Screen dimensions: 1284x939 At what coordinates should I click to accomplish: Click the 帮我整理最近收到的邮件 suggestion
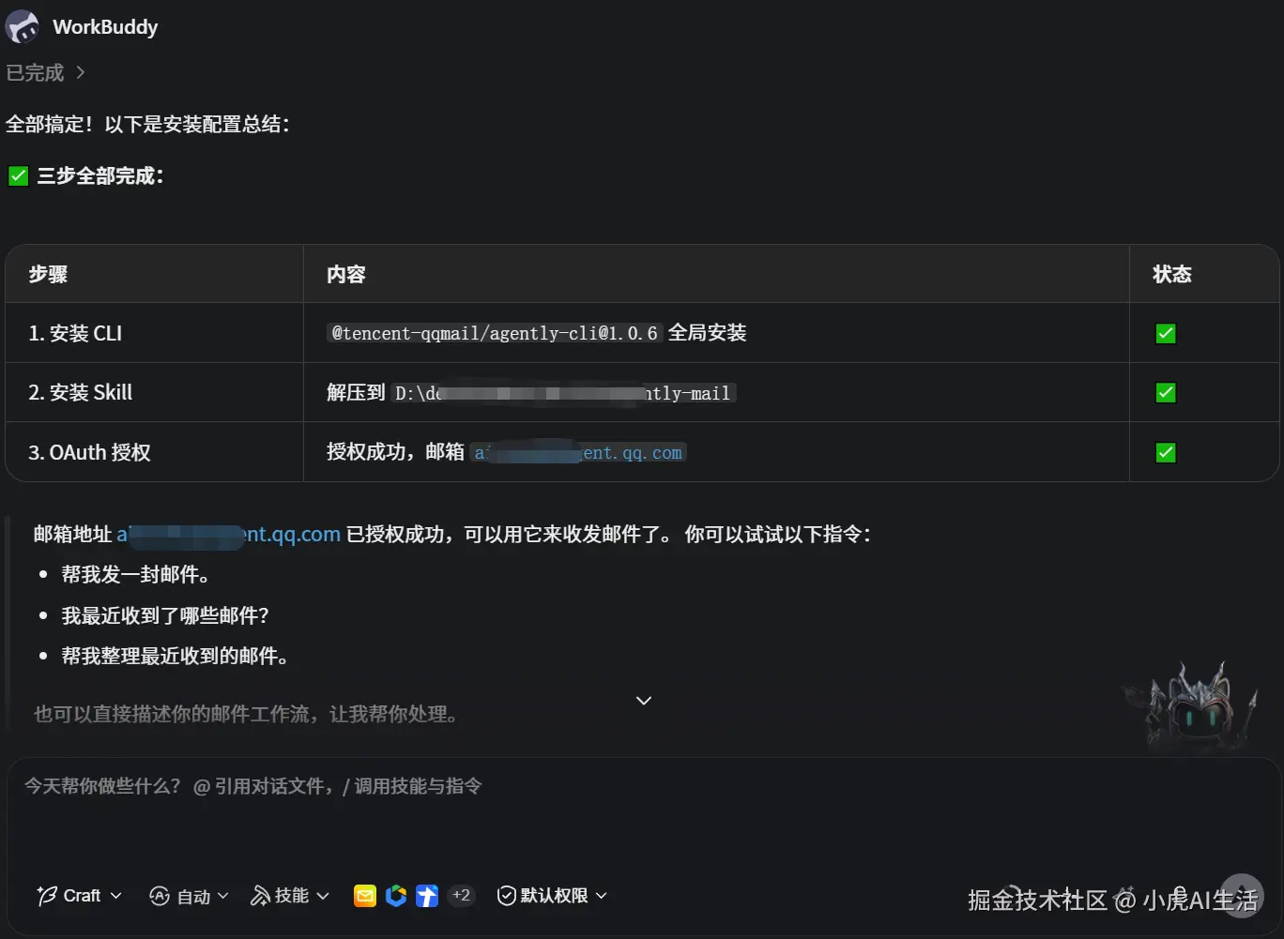pos(176,656)
